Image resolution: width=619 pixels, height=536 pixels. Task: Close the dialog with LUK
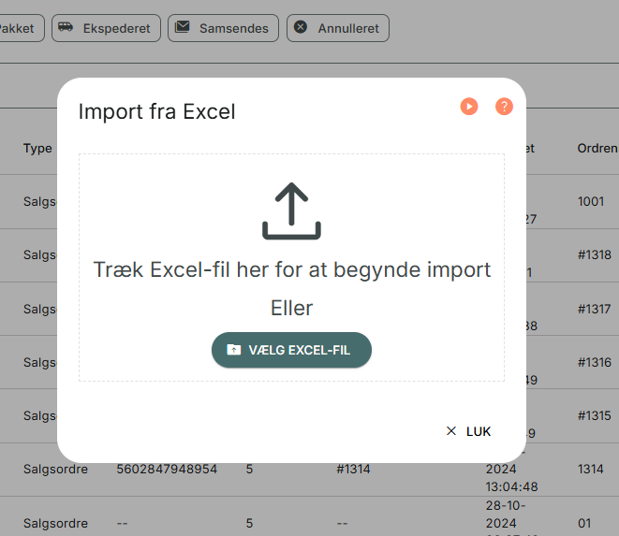click(468, 431)
